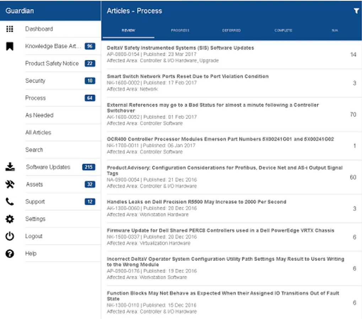Switch to the N/A tab
The height and width of the screenshot is (319, 362).
tap(335, 30)
